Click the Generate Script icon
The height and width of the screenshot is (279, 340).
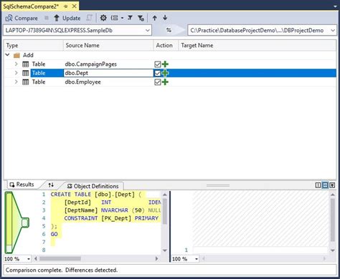coord(89,18)
